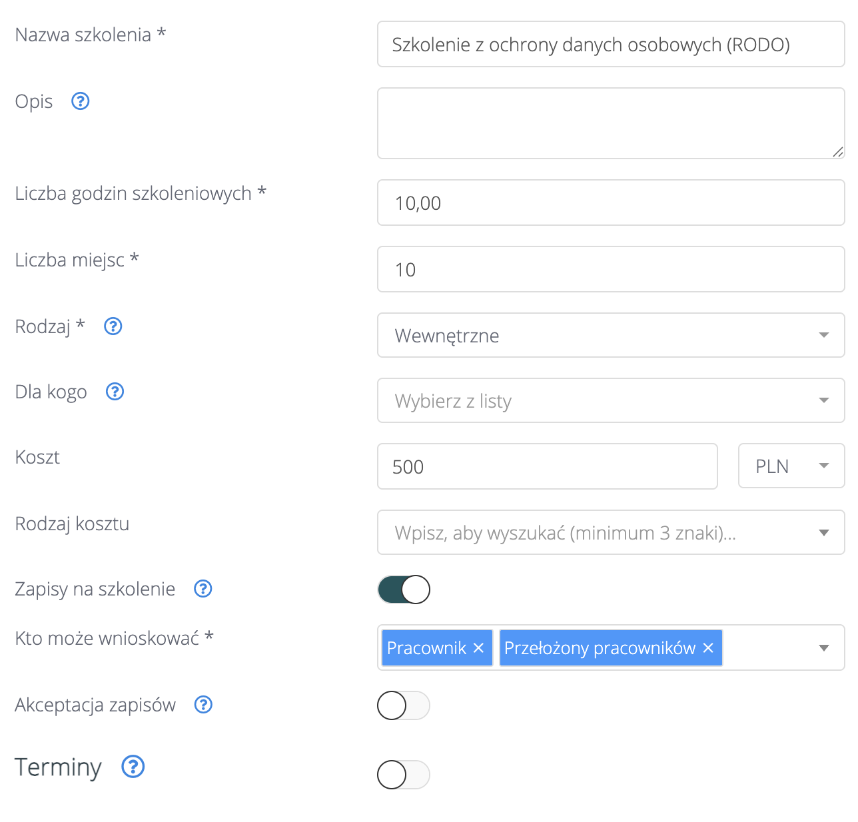
Task: Expand the Kto może wnioskować dropdown arrow
Action: coord(824,648)
